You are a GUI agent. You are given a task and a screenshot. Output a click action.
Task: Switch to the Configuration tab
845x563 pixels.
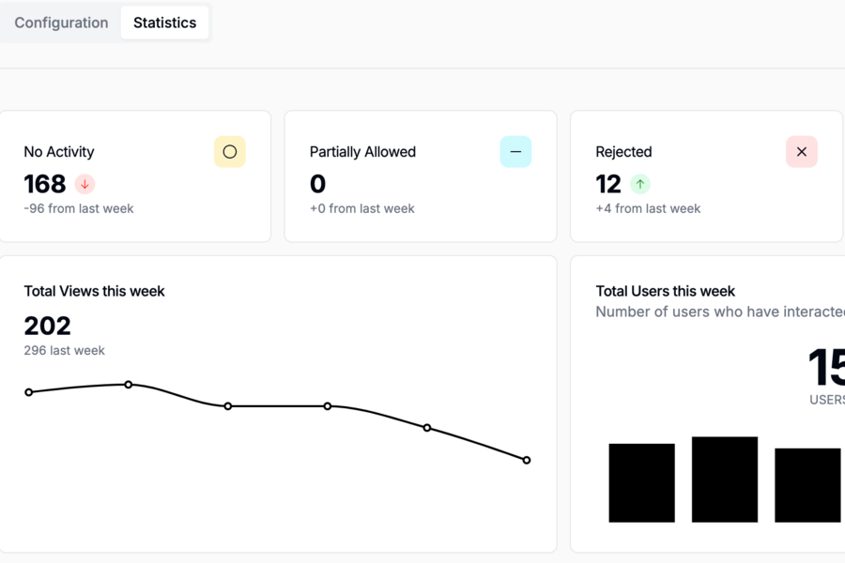[x=61, y=23]
